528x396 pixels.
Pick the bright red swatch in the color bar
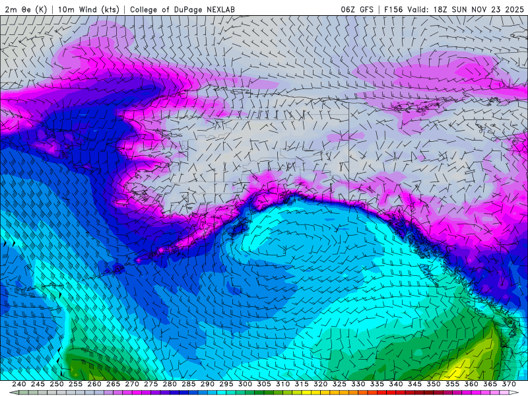pyautogui.click(x=391, y=392)
